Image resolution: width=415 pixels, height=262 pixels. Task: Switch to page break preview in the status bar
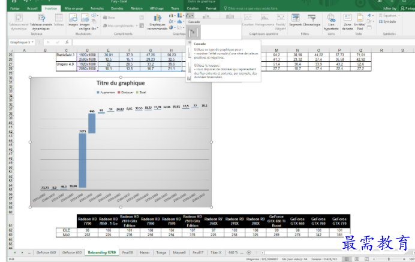tap(366, 259)
